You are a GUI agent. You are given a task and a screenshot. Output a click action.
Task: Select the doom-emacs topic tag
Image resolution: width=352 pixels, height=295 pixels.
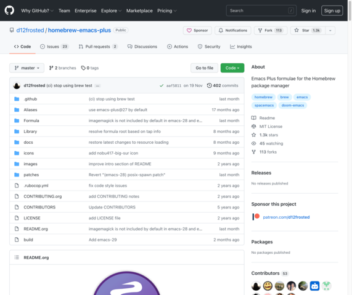[x=293, y=106]
